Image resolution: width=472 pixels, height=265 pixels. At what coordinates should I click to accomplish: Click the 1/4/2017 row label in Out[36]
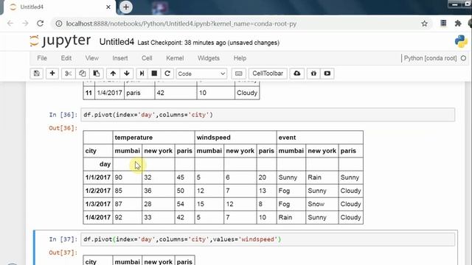(98, 217)
